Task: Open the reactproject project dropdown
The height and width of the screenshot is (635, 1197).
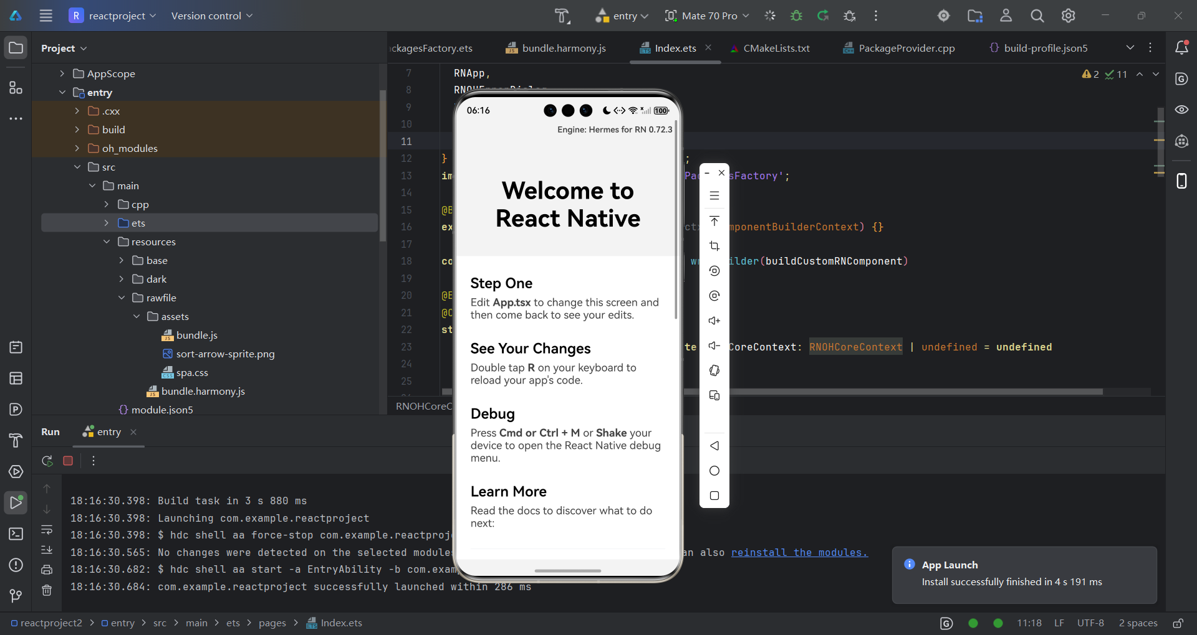Action: [112, 16]
